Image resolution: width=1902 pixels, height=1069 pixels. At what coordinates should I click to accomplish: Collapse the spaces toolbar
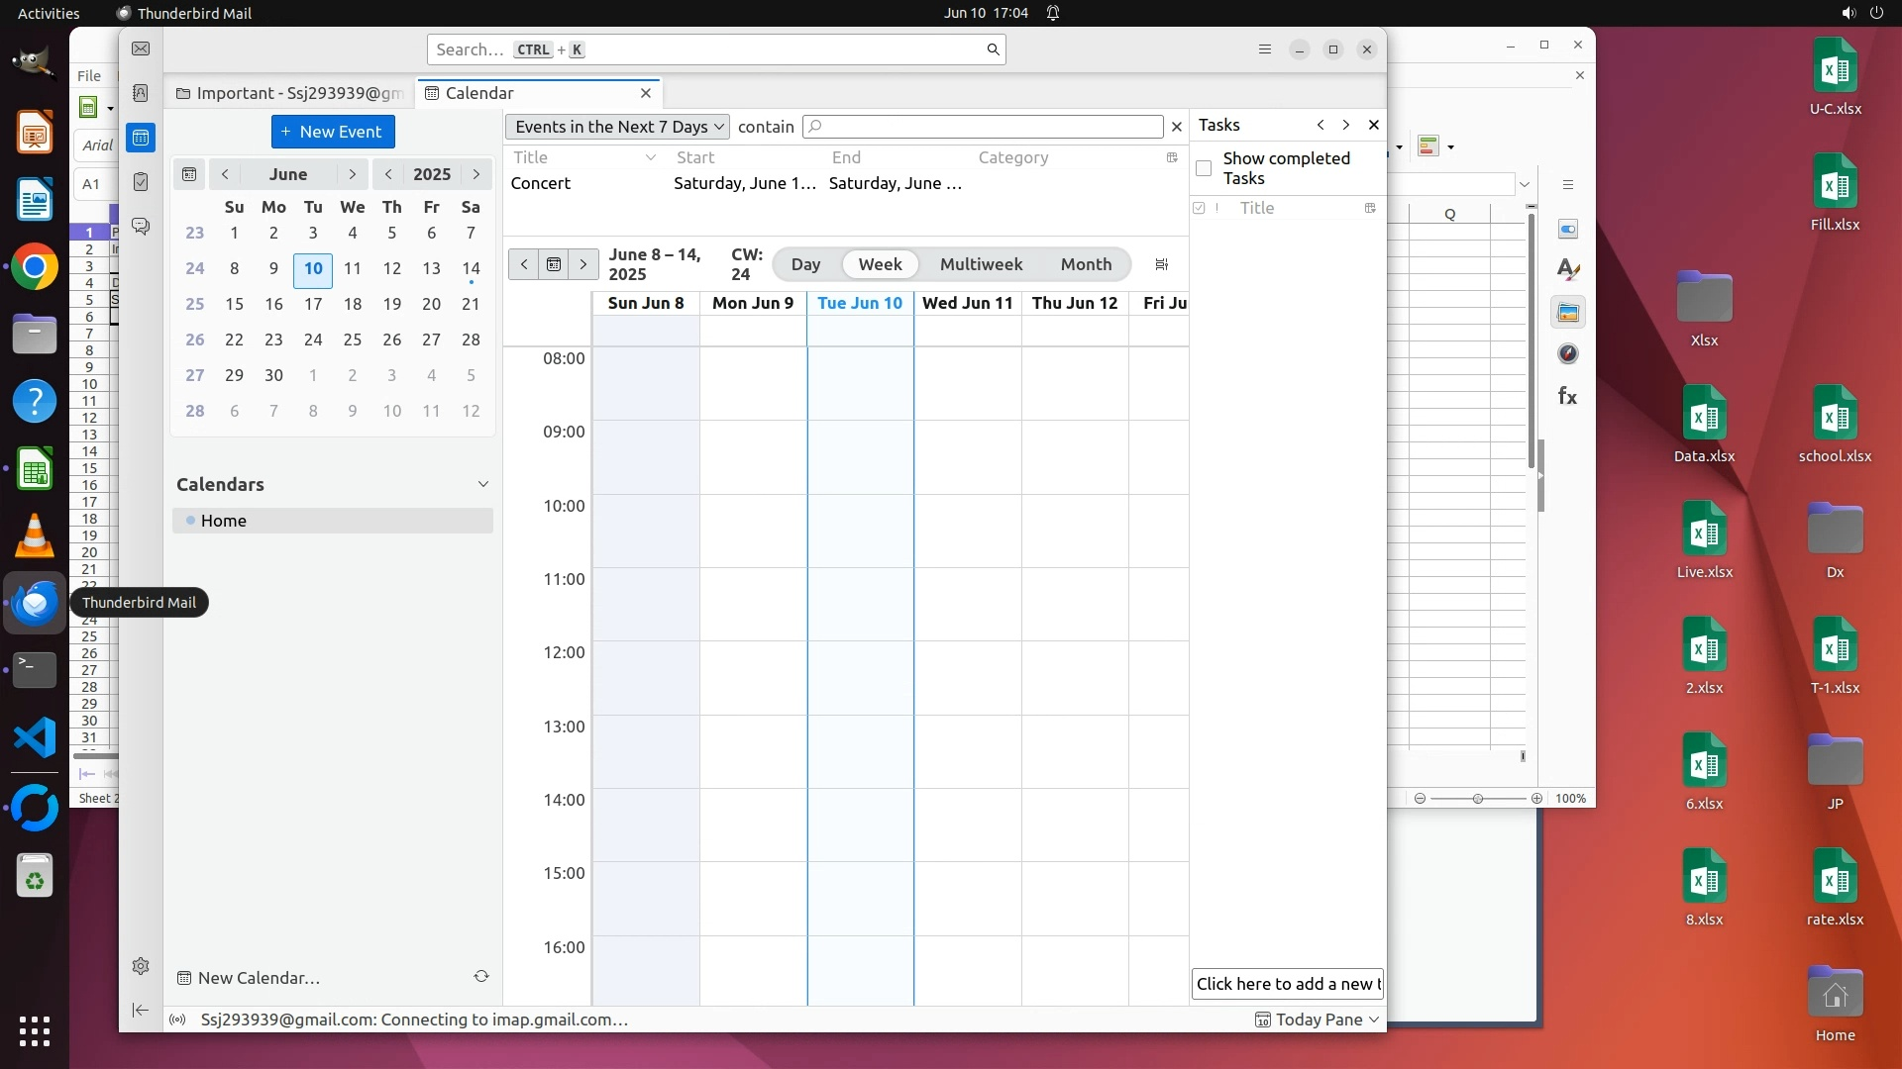(141, 1010)
